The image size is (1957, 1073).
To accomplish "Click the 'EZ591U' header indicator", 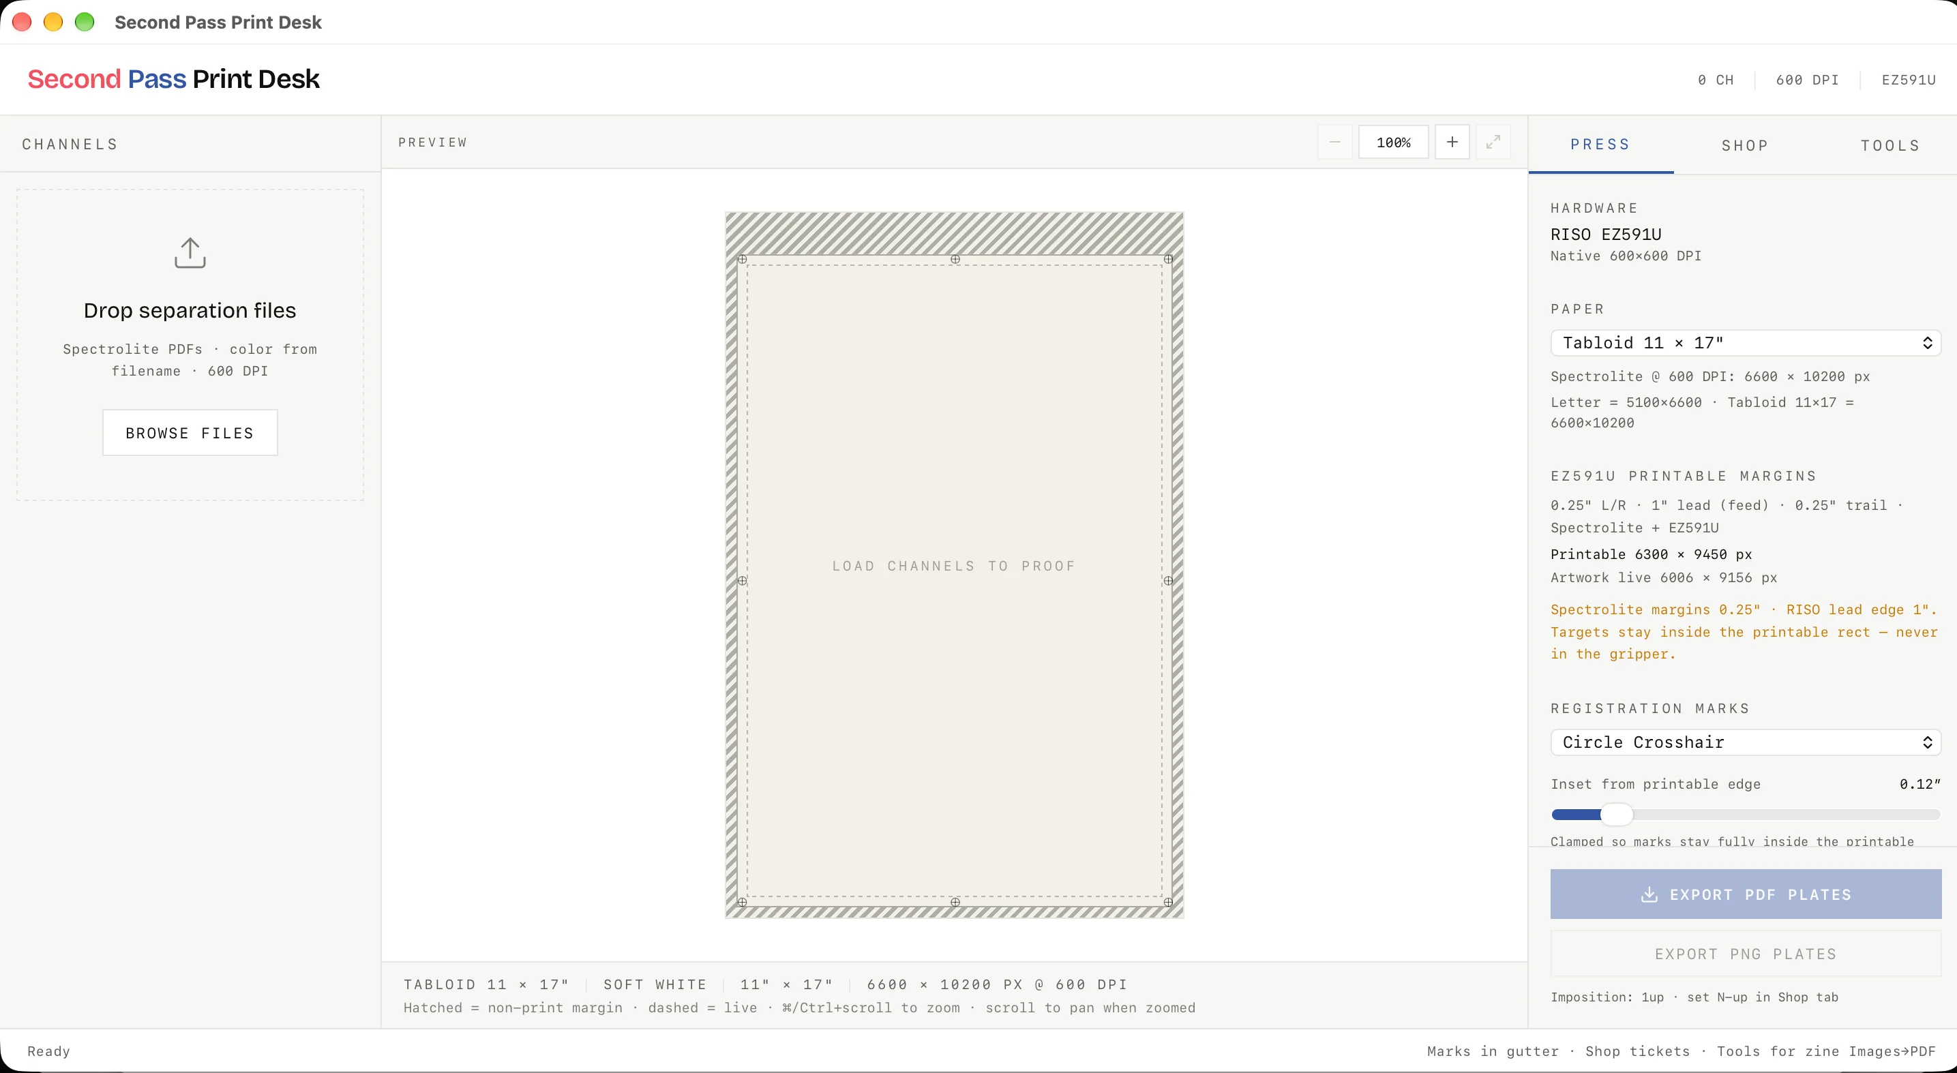I will click(x=1909, y=80).
